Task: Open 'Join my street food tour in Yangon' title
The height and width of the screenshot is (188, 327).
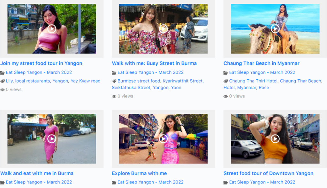Action: (x=41, y=63)
